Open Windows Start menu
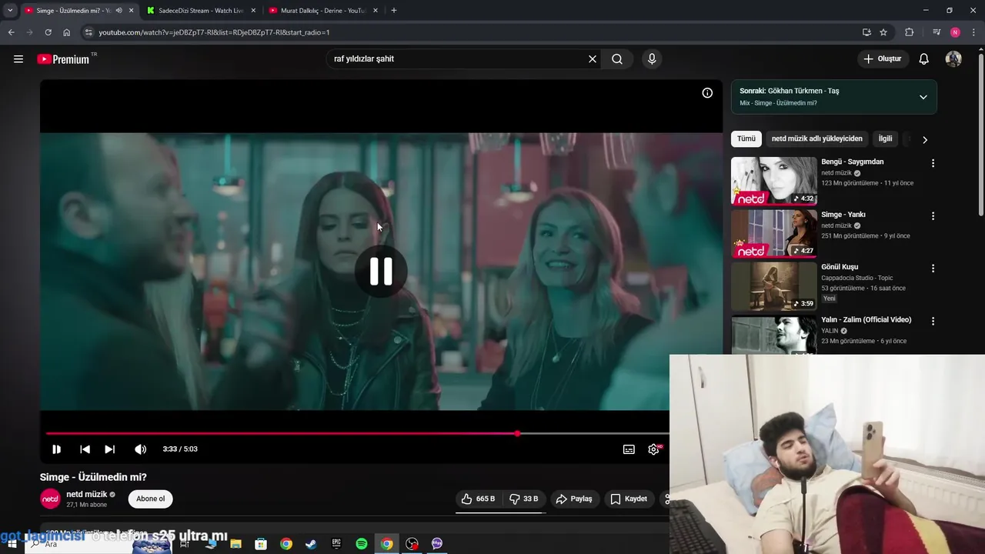 point(12,544)
